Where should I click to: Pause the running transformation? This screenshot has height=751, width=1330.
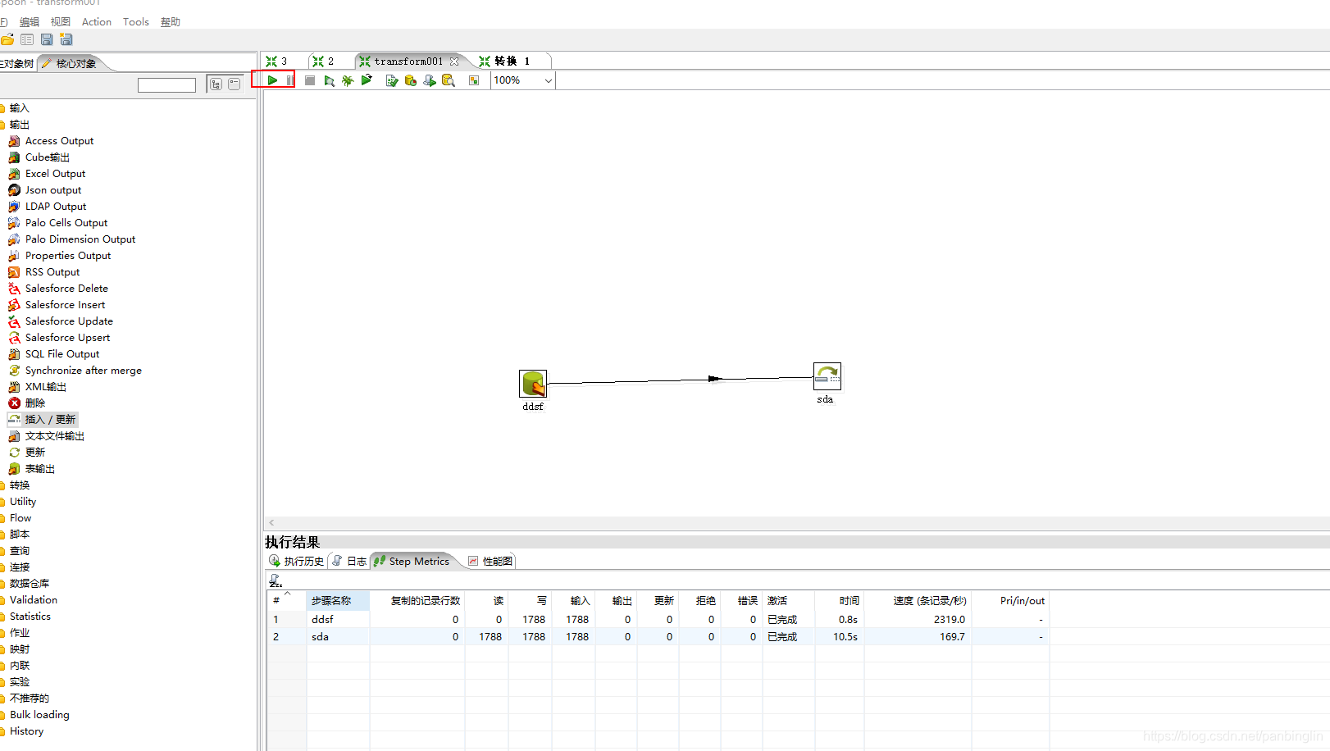click(289, 80)
